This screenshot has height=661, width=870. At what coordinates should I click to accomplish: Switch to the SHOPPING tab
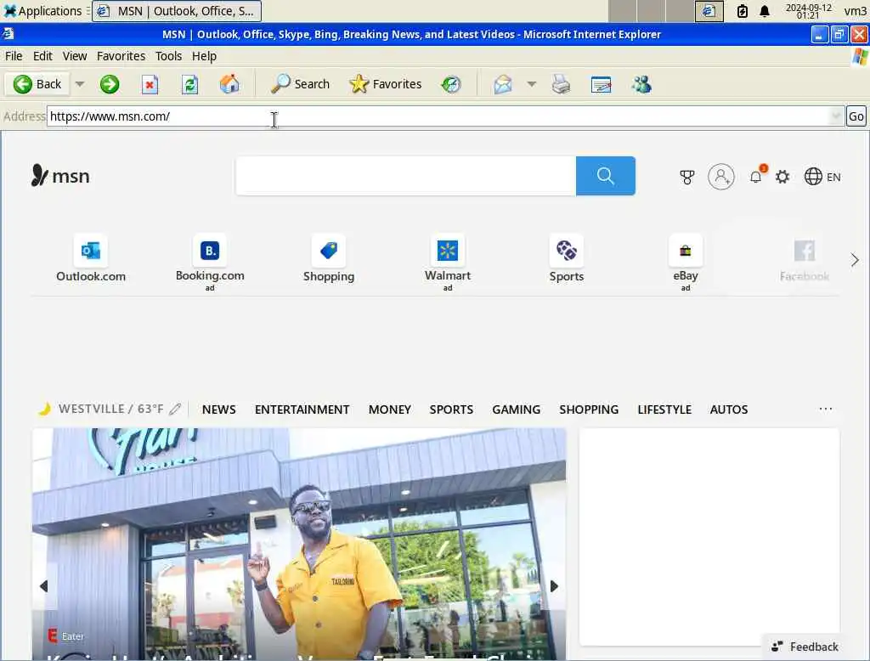coord(589,410)
